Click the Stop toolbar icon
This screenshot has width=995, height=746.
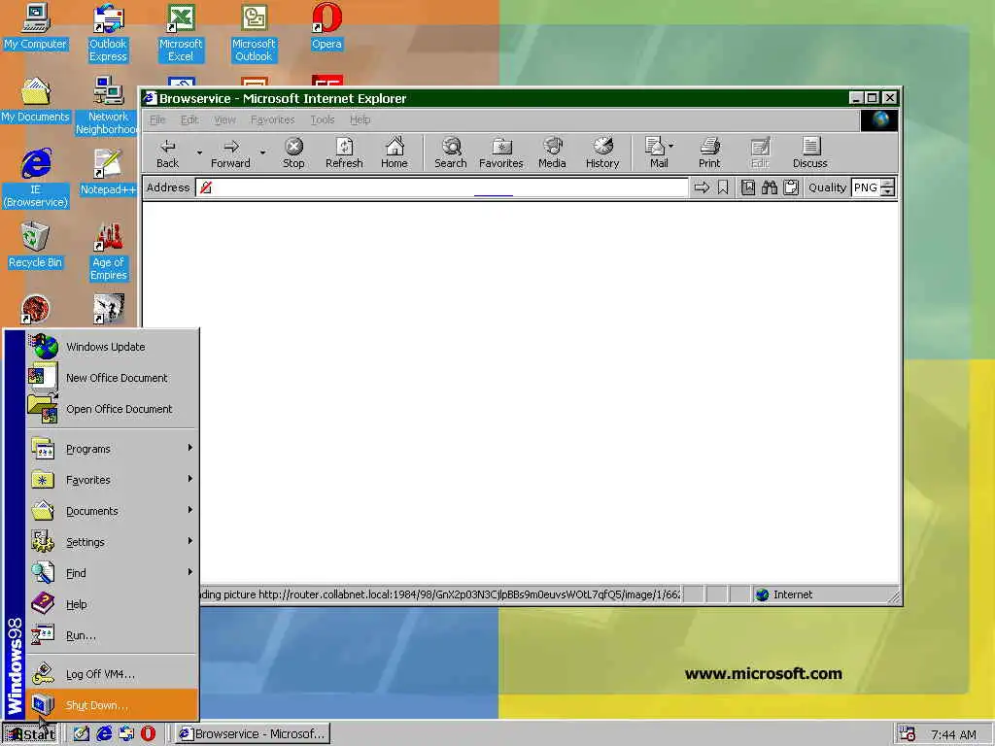point(293,153)
